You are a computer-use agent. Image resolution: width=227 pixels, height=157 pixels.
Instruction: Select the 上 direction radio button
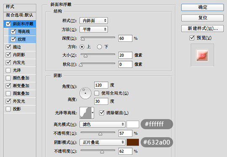click(x=82, y=47)
